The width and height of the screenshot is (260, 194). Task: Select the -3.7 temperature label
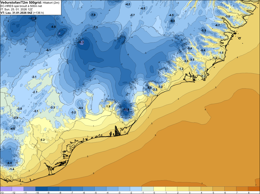tap(132, 15)
